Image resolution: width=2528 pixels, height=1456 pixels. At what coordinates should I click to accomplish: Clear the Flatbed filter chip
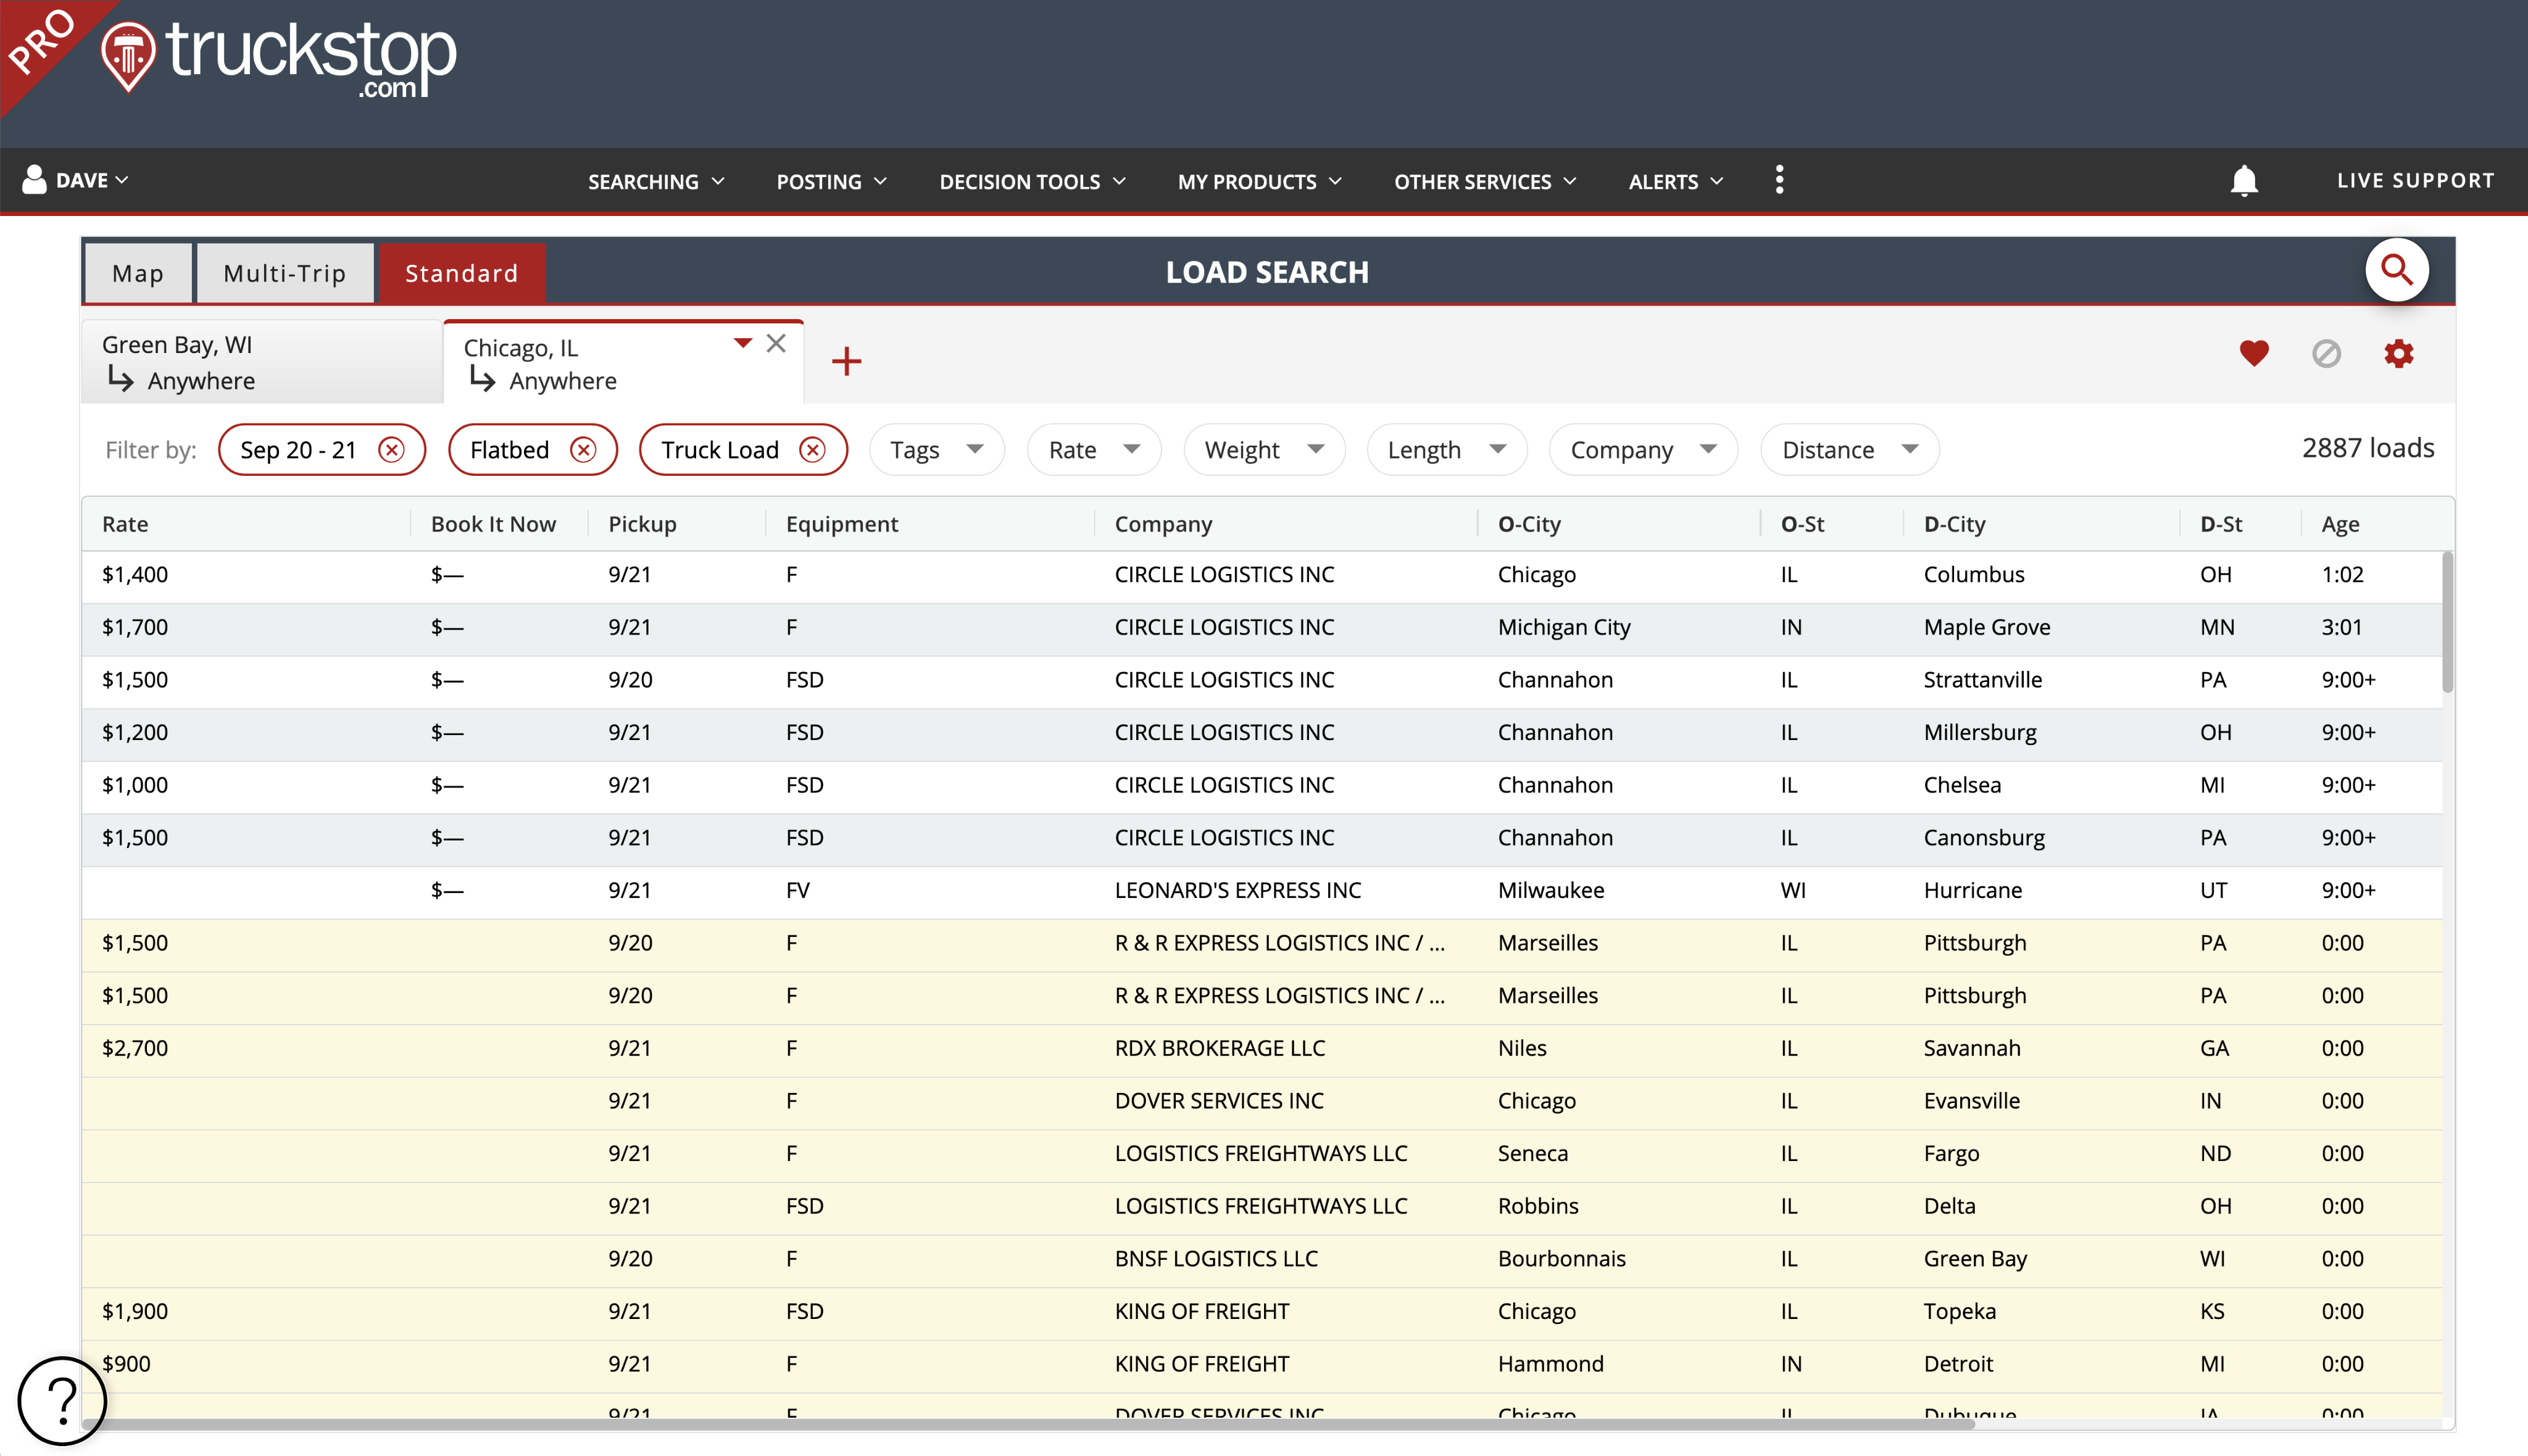point(585,449)
